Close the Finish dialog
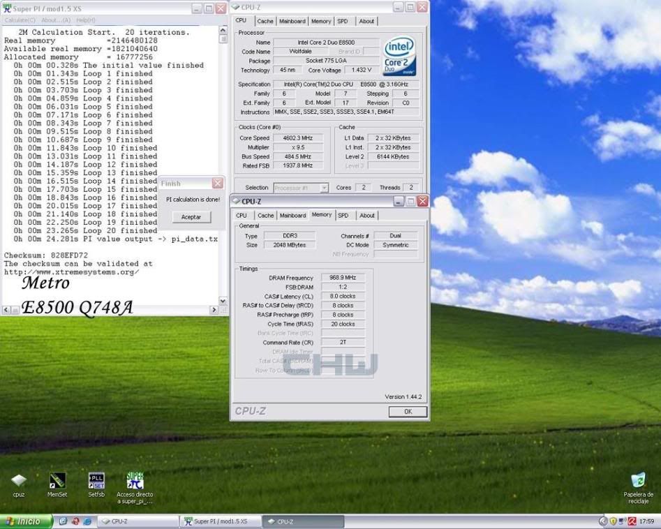Image resolution: width=661 pixels, height=529 pixels. pos(218,184)
